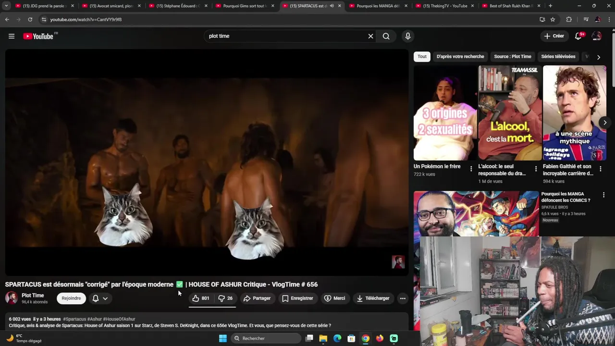Select the D'après votre recherche chip

(460, 57)
